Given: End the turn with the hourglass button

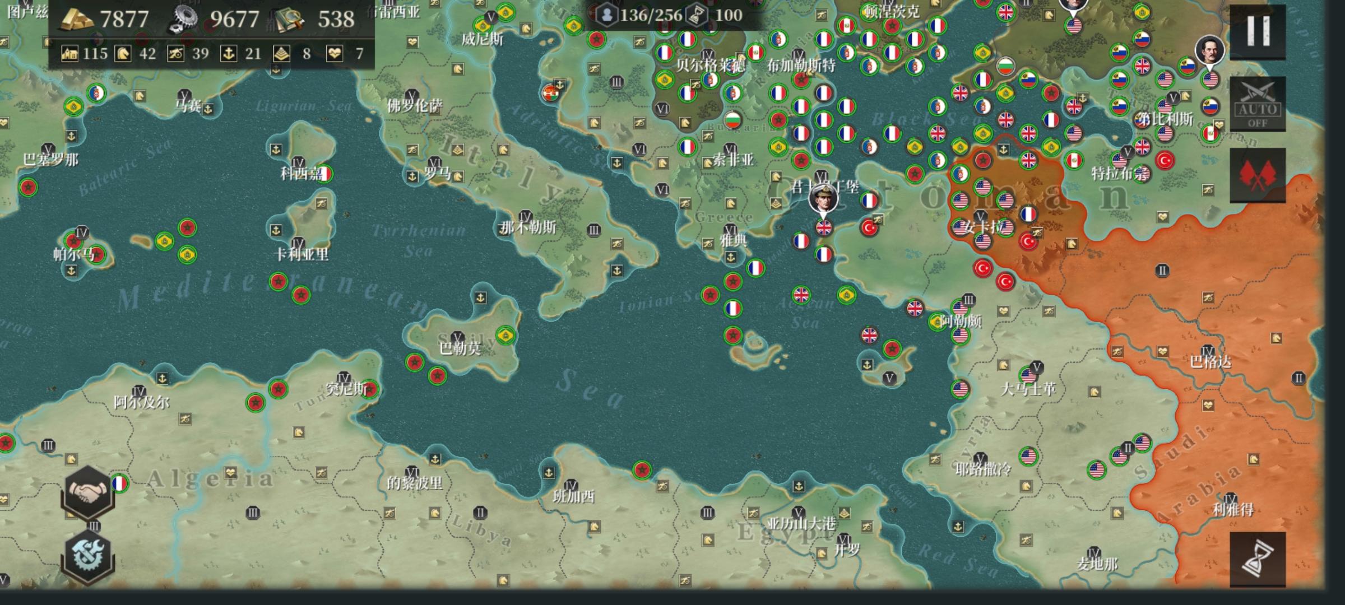Looking at the screenshot, I should 1257,559.
